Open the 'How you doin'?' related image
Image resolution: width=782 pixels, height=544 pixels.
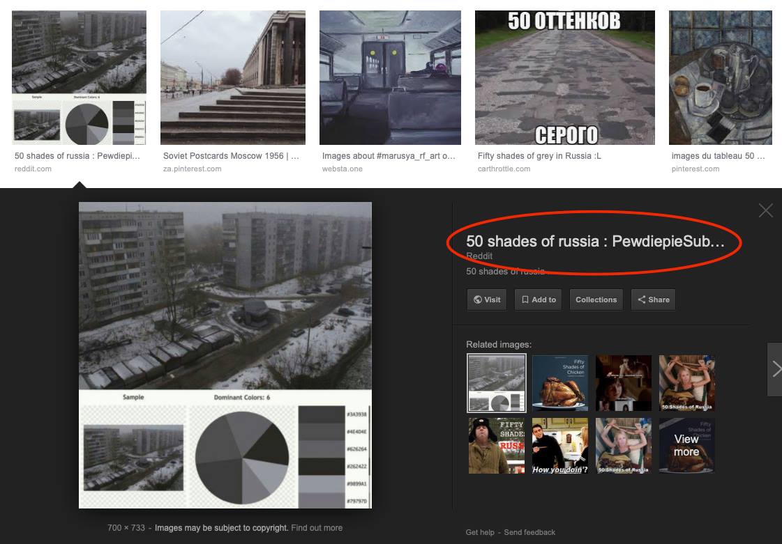(560, 445)
